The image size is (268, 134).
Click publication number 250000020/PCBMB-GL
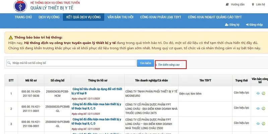click(x=57, y=109)
